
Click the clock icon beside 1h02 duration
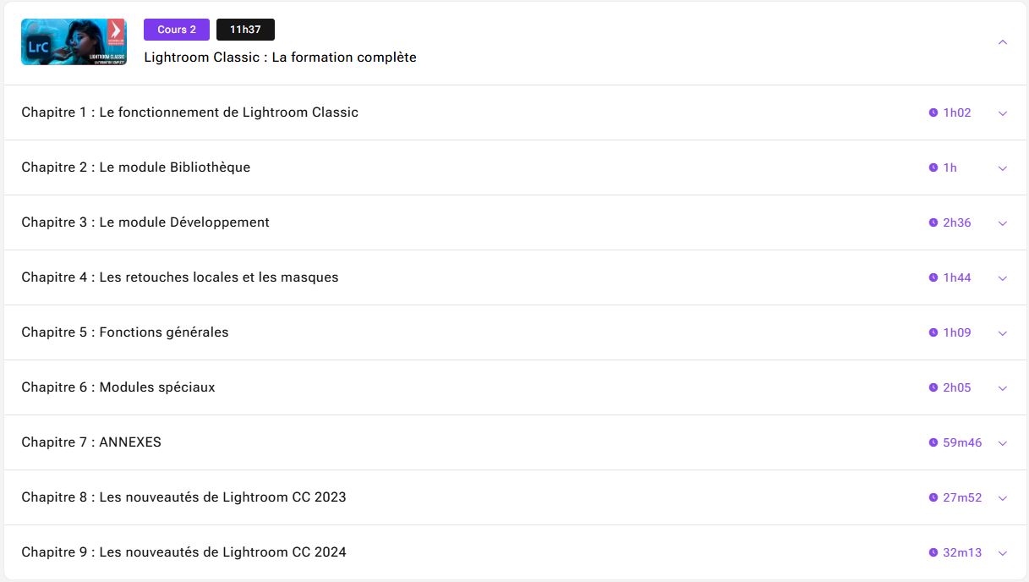(933, 113)
